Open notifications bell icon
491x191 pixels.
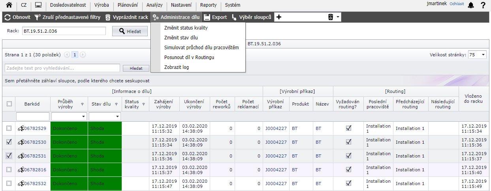click(x=471, y=5)
